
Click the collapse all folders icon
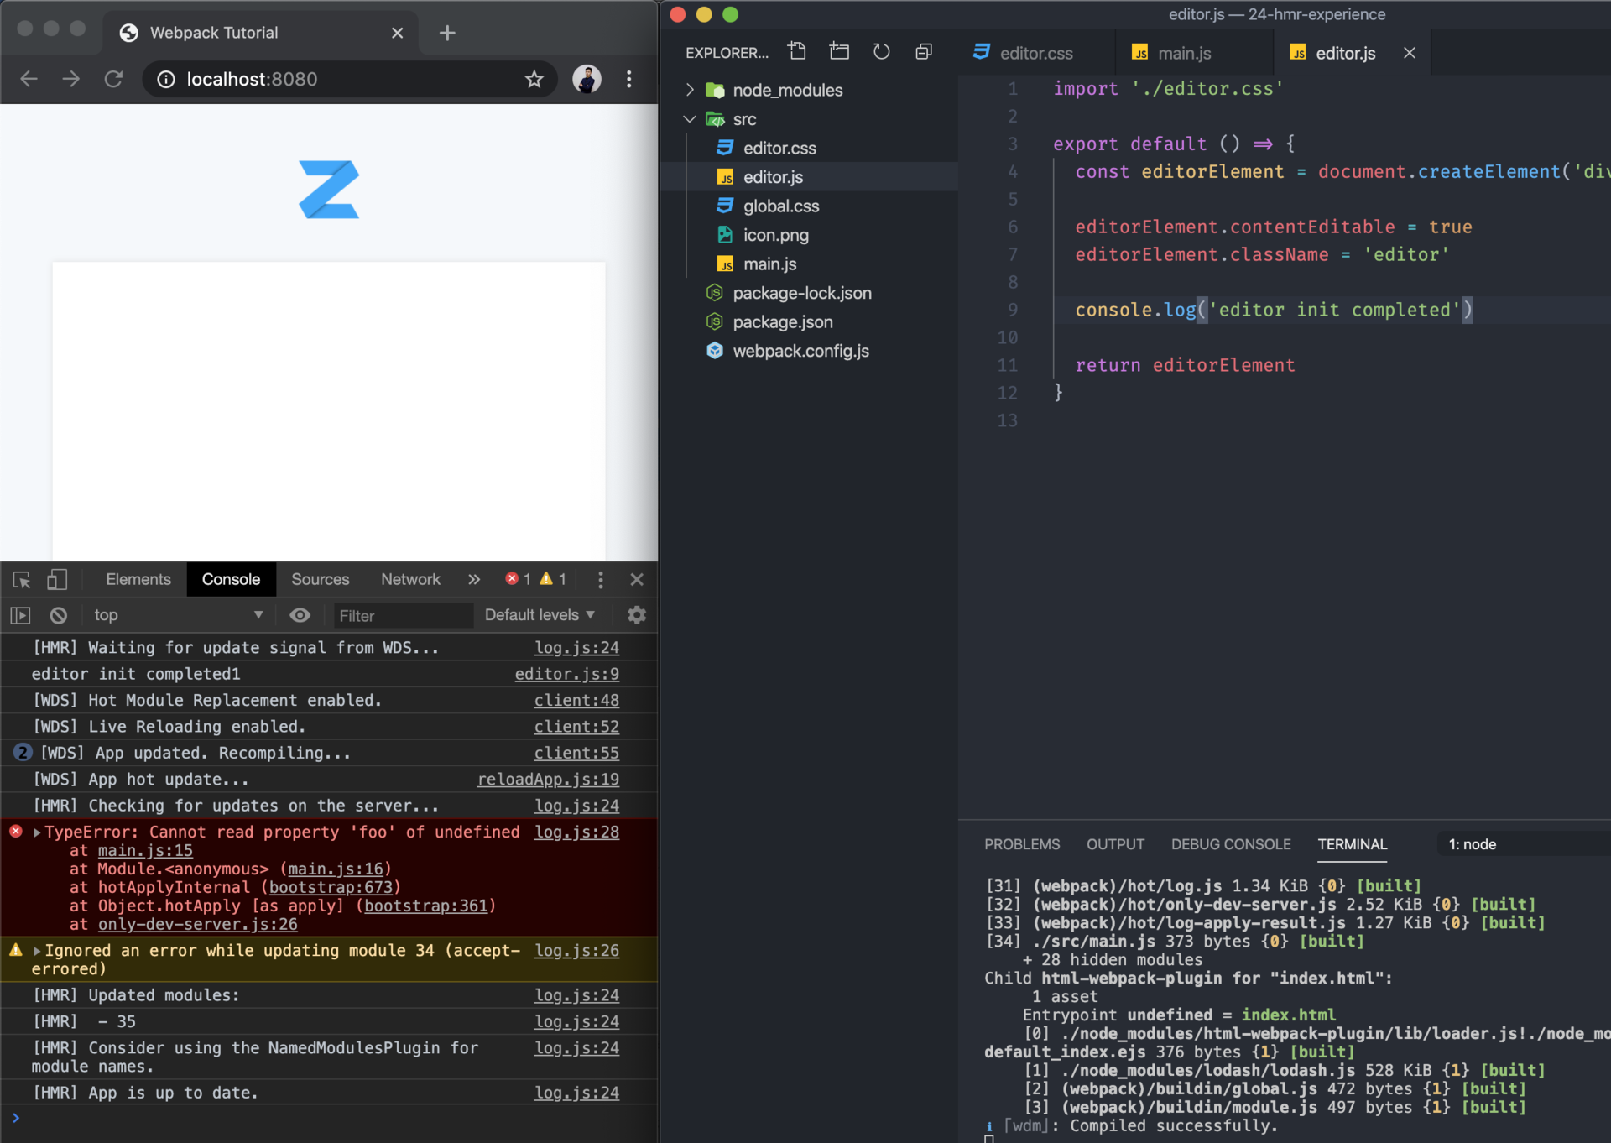(x=926, y=52)
